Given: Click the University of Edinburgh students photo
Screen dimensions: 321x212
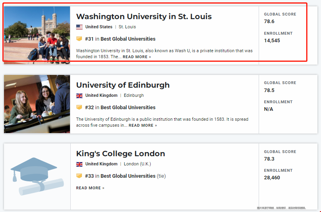Looking at the screenshot, I should [37, 104].
